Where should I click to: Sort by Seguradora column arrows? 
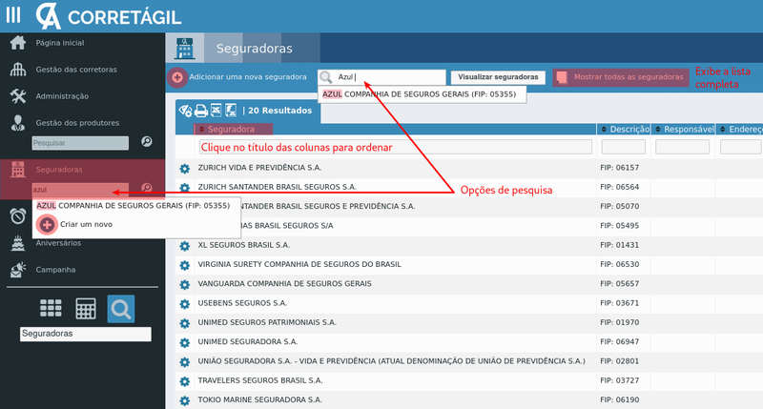(x=201, y=130)
